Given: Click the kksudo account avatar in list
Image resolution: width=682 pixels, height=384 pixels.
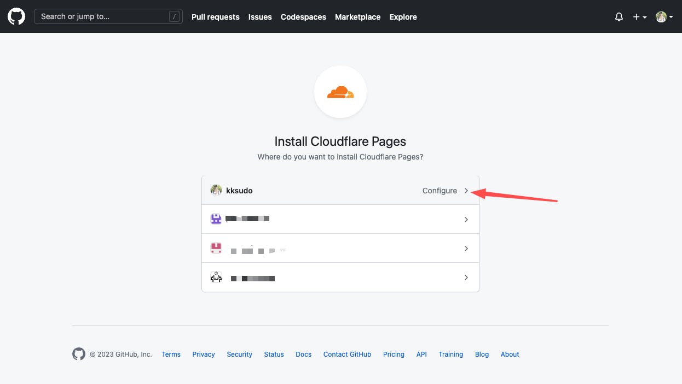Looking at the screenshot, I should (216, 190).
